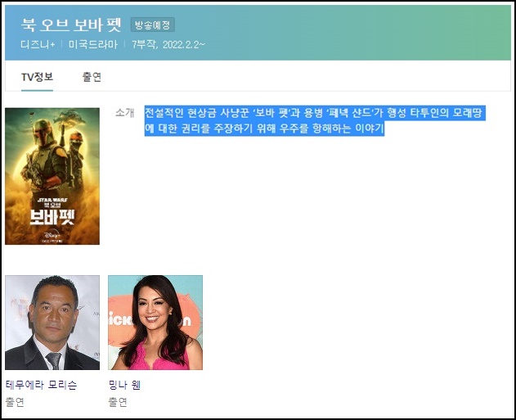Click the 방송예정 badge
Screen dimensions: 516x420
point(152,25)
